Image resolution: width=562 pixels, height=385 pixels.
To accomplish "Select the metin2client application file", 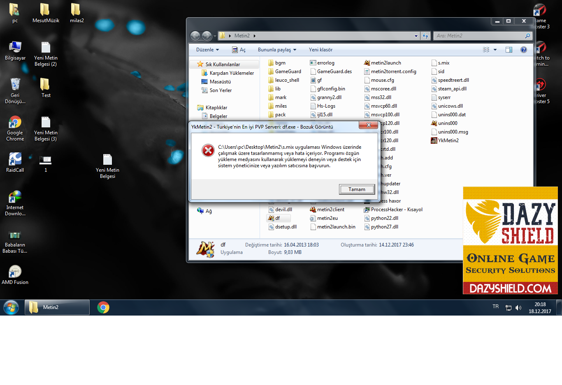I will [327, 210].
